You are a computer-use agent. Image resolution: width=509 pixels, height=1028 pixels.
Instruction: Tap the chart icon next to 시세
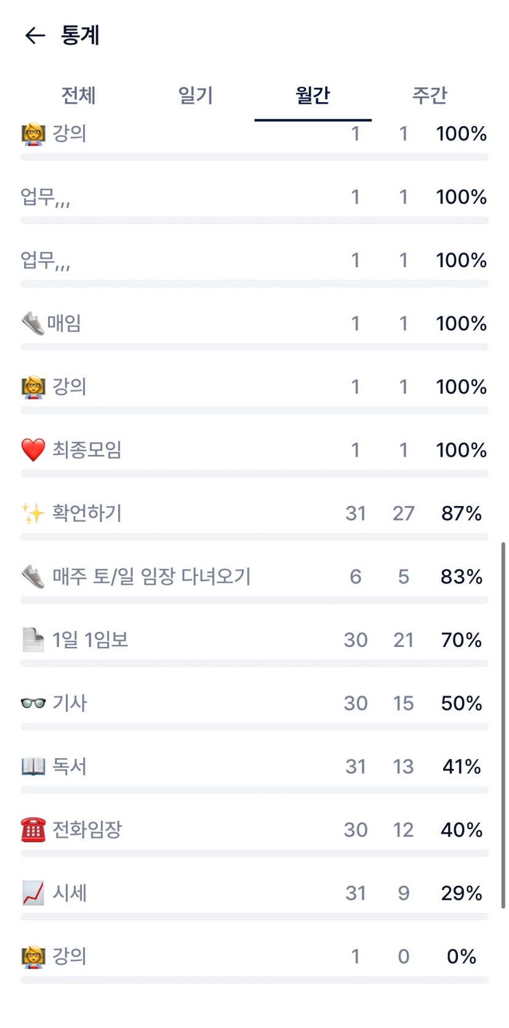coord(33,893)
